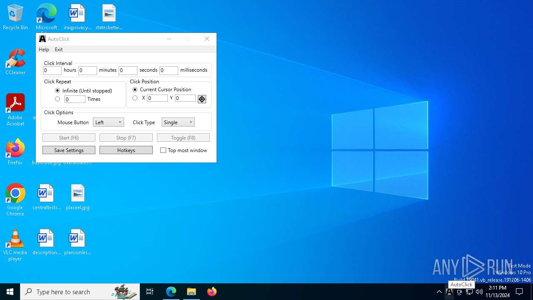Open the Windows Start menu
This screenshot has width=533, height=300.
coord(10,292)
